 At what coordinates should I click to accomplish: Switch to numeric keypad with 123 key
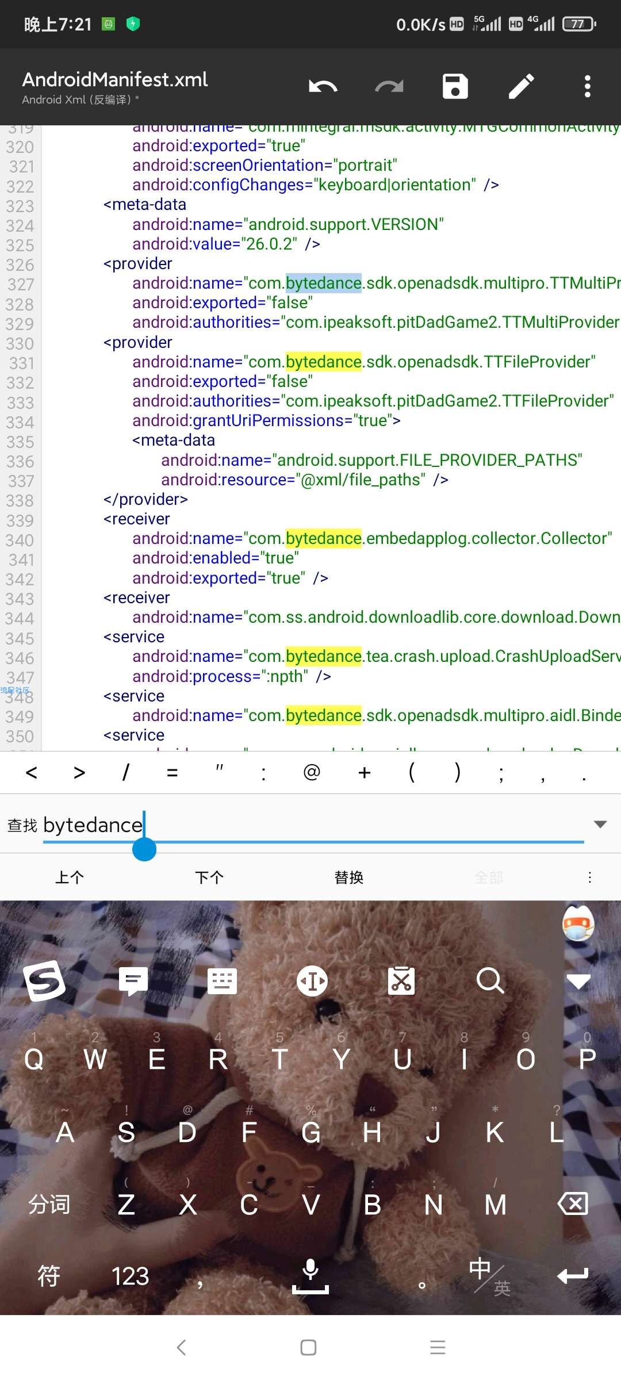coord(131,1276)
